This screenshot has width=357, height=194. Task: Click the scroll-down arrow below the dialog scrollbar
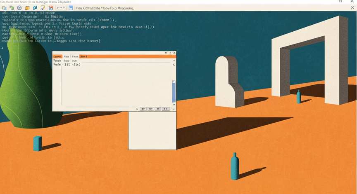174,105
